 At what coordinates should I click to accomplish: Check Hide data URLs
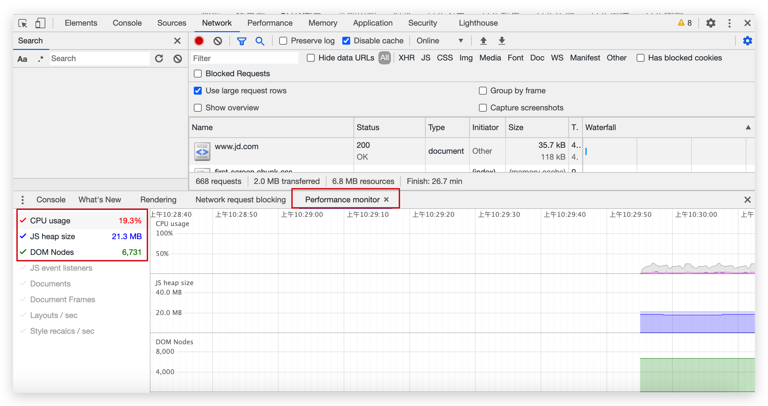point(311,58)
